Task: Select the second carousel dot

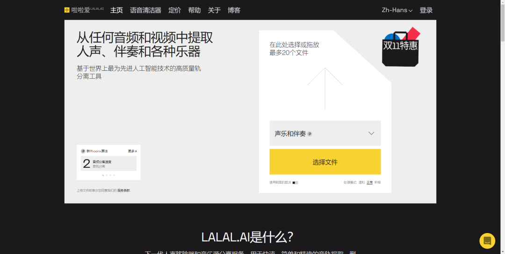Action: click(107, 175)
